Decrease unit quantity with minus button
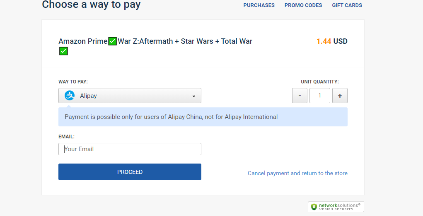Screen dimensions: 423x216 tap(300, 95)
